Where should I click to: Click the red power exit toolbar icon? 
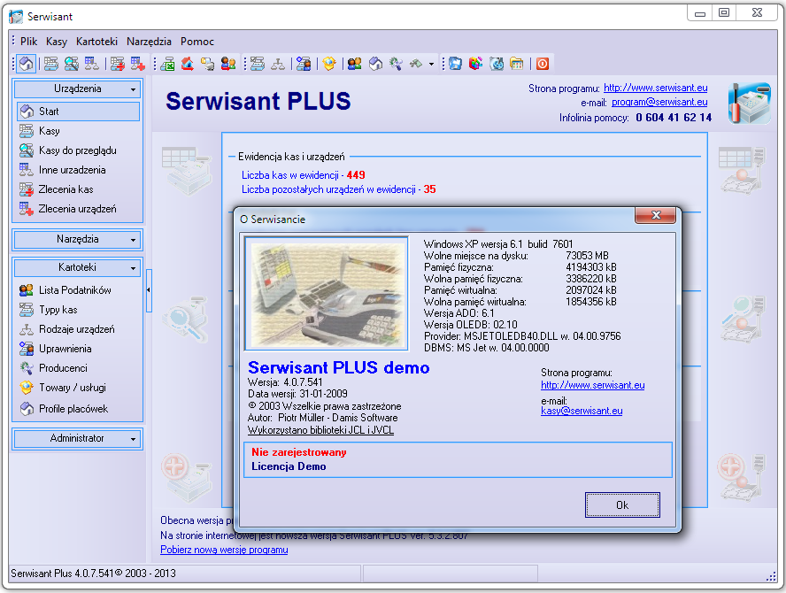(x=543, y=64)
